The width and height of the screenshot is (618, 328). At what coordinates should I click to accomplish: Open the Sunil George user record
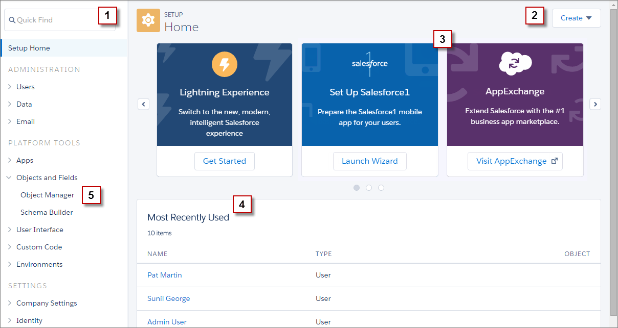169,298
